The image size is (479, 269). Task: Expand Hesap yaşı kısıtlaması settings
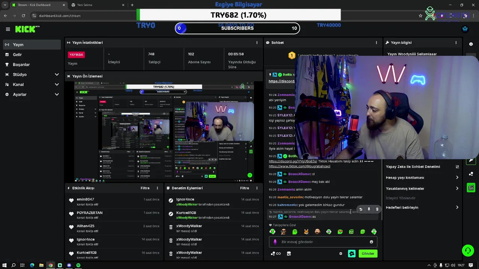(x=422, y=177)
